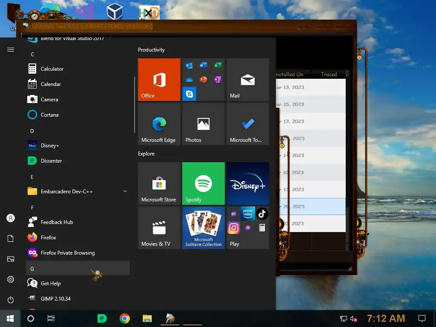The width and height of the screenshot is (436, 327).
Task: Open Pictures from Start sidebar
Action: pos(11,259)
